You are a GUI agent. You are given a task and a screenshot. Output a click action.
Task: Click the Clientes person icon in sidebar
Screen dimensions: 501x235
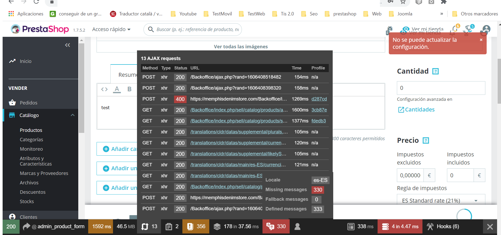pos(12,217)
